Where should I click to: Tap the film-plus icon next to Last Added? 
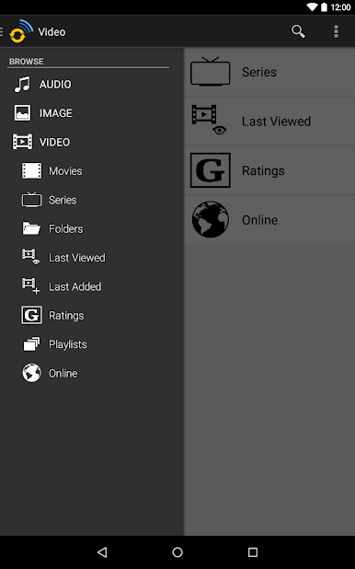pos(31,286)
